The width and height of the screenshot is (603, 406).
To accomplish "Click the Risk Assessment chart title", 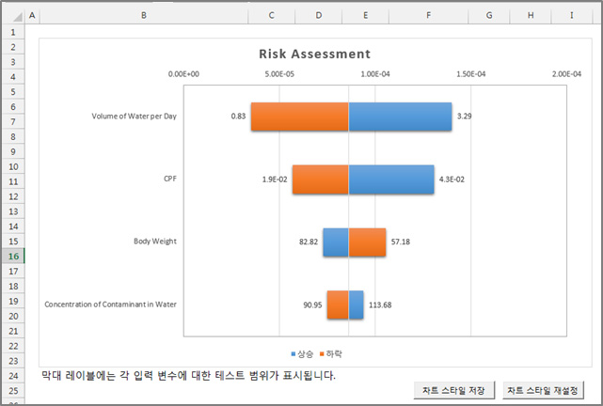I will [x=314, y=54].
